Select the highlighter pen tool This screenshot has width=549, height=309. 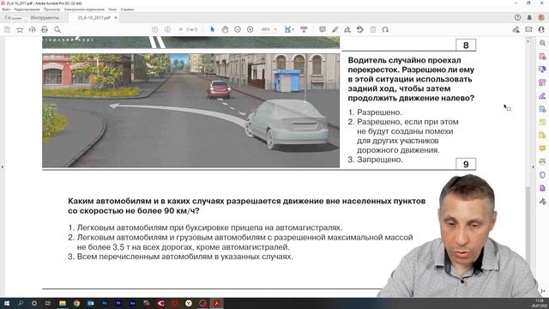[x=335, y=30]
